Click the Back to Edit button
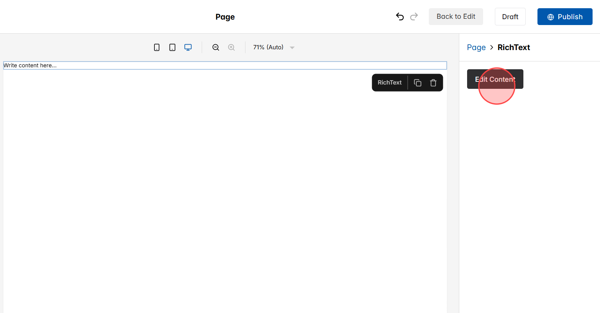The height and width of the screenshot is (313, 600). (456, 16)
